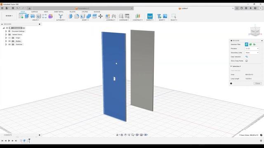Open timeline settings gear icon
The width and height of the screenshot is (264, 148).
(261, 141)
